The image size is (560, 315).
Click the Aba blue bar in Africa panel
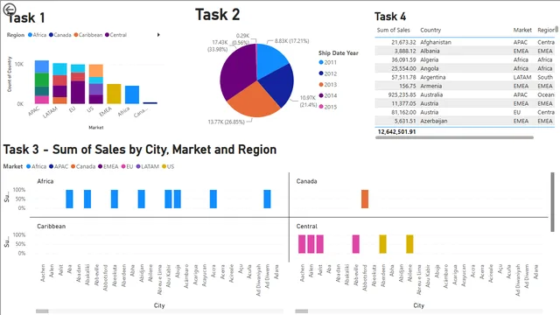point(69,199)
